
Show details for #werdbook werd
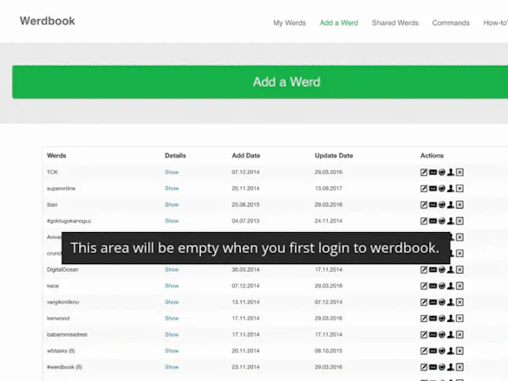(x=172, y=367)
